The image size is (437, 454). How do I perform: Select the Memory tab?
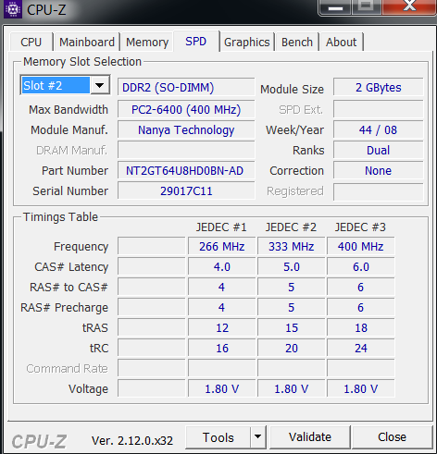147,42
